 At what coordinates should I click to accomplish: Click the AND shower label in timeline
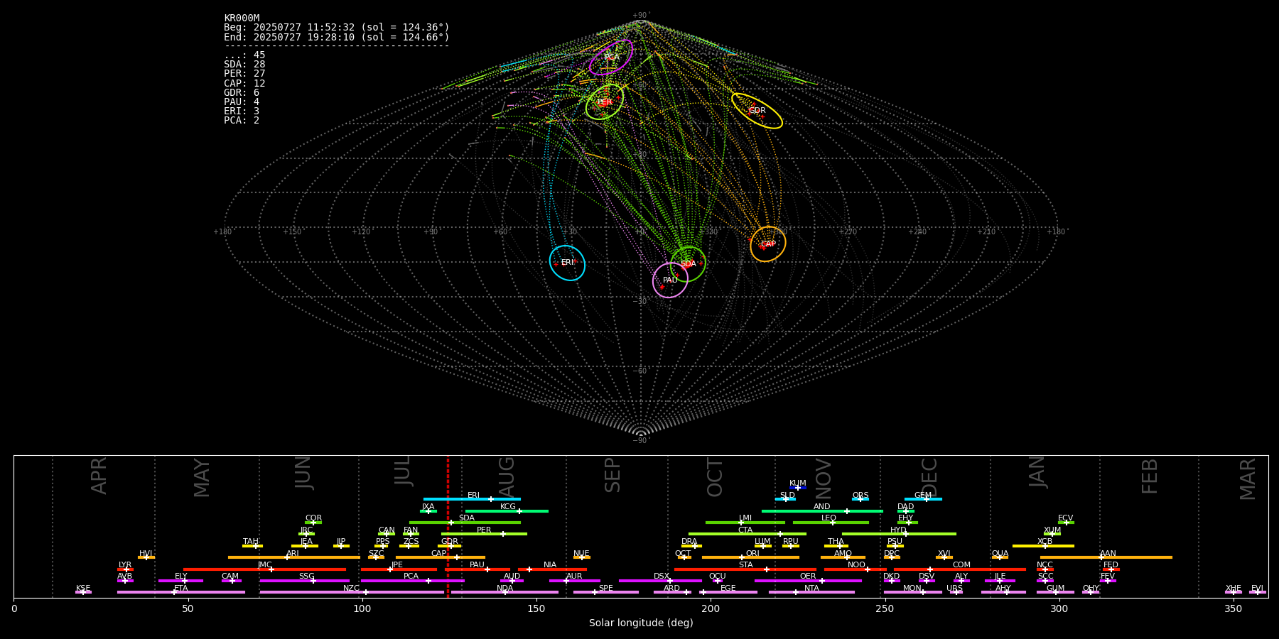tap(822, 507)
